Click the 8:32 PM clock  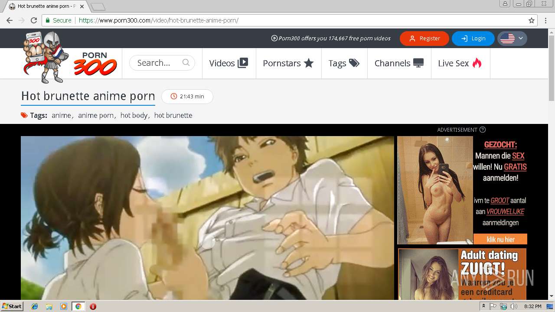[x=532, y=306]
